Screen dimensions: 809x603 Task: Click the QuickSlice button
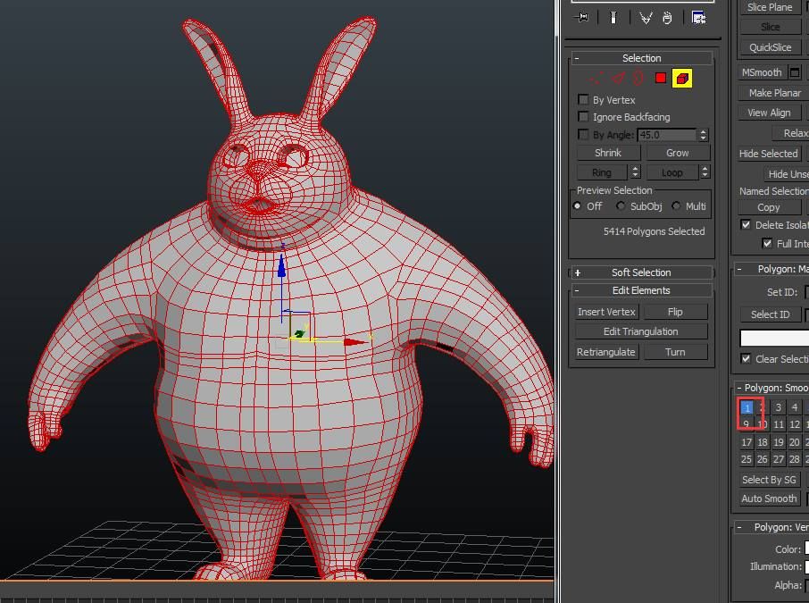point(770,47)
